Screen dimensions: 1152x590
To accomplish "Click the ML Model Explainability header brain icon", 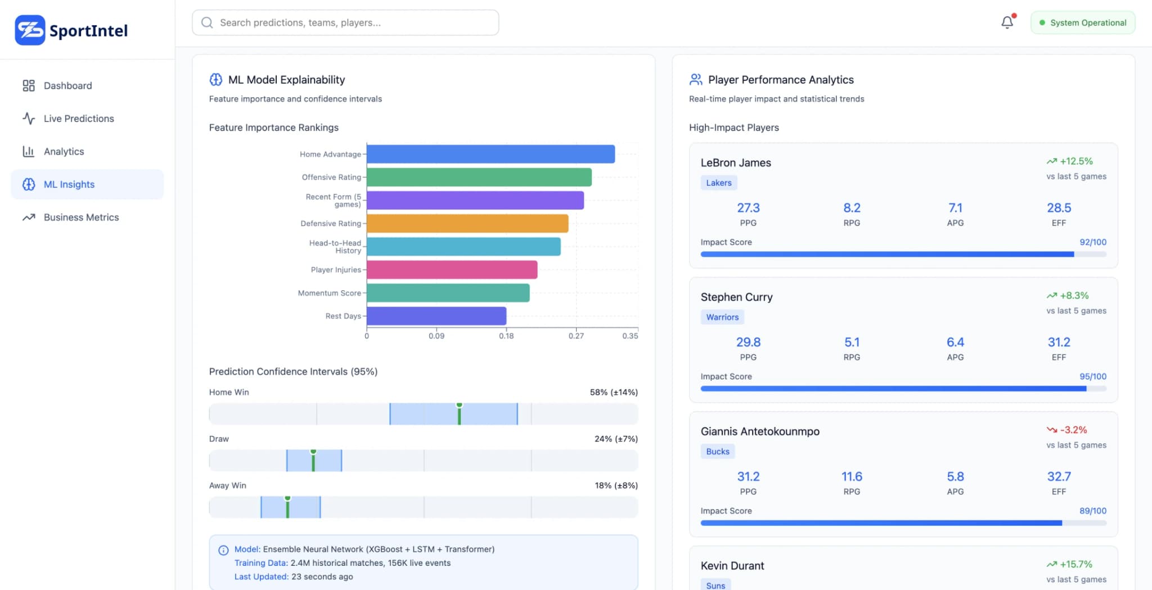I will (215, 79).
